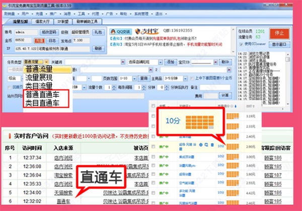Expand the 选择店铺旺旺 dropdown

(x=160, y=62)
